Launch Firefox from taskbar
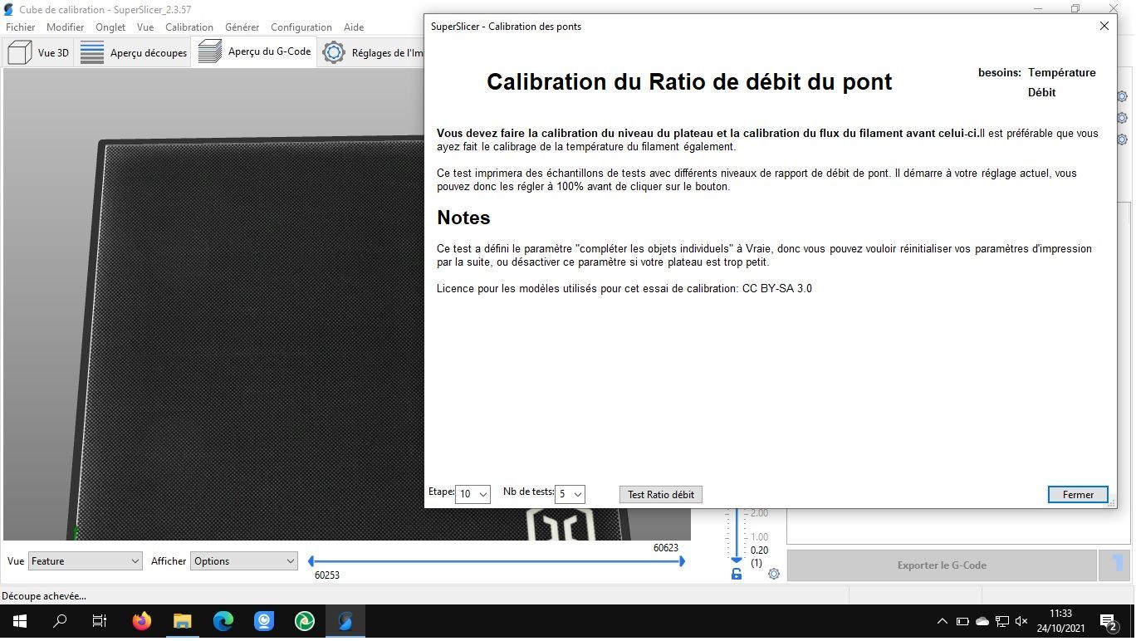 click(142, 621)
